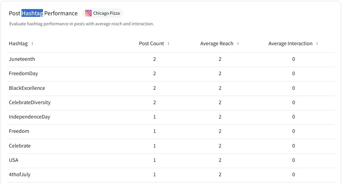Sort by Hashtag column arrow icon
This screenshot has height=184, width=342.
click(32, 44)
